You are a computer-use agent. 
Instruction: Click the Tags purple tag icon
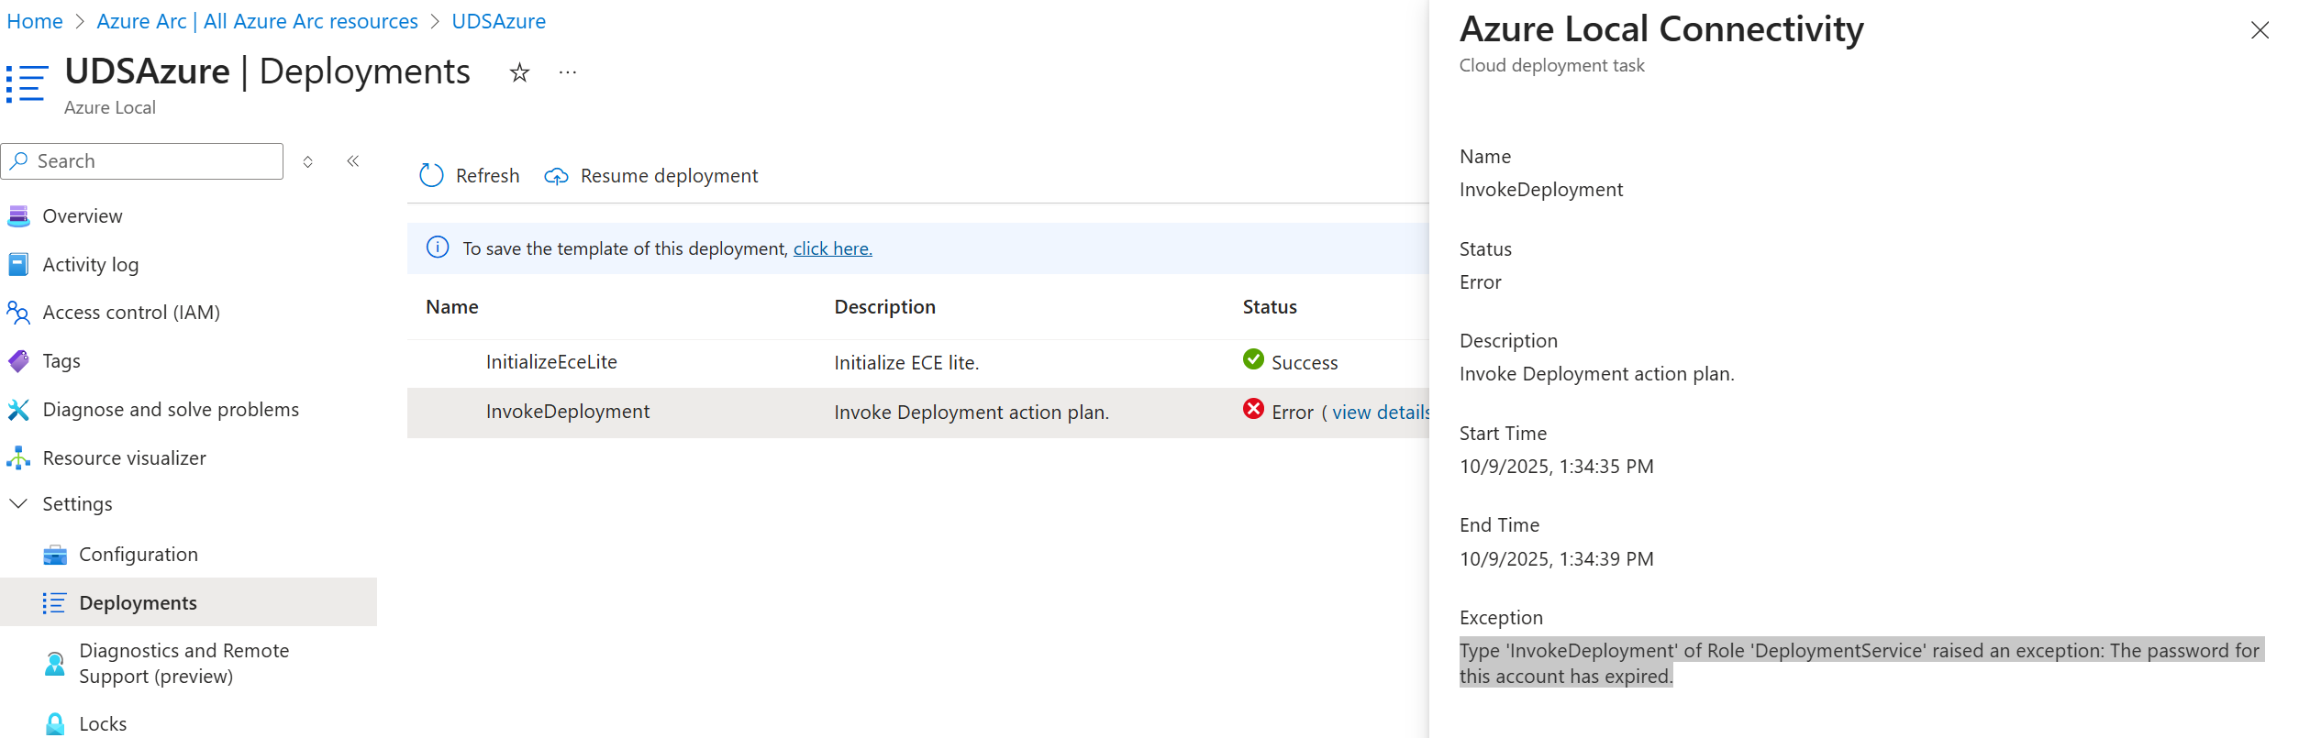pyautogui.click(x=18, y=361)
